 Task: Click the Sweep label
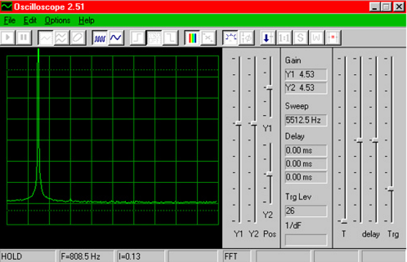coord(297,106)
